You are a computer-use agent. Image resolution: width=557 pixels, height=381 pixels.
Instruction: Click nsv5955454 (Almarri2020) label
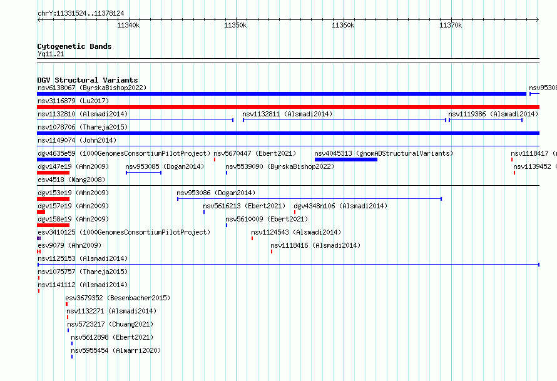[116, 350]
